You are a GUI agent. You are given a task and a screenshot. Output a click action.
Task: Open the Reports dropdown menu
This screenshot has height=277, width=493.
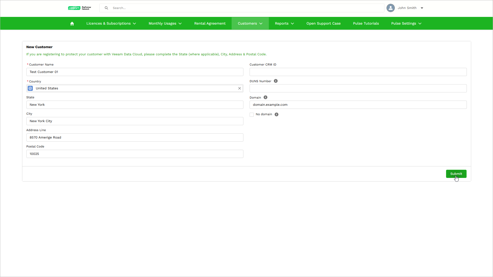(284, 24)
